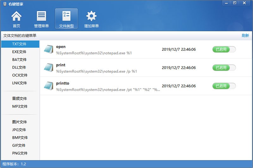Screen dimensions: 253x168
Task: Close the 右键管家 window
Action: point(244,3)
